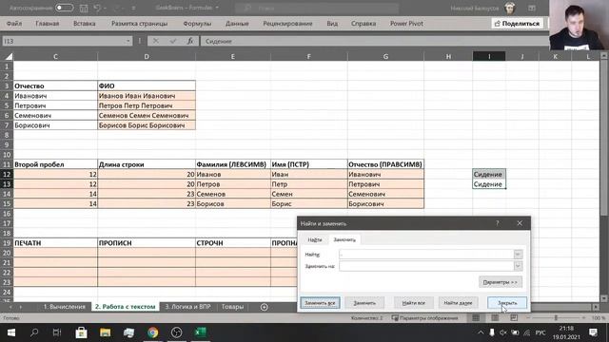Switch to Page Layout view icon

tap(495, 318)
